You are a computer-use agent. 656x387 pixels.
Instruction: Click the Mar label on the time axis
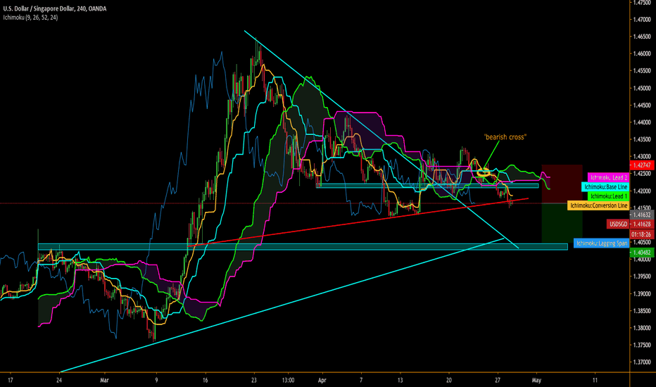click(104, 380)
